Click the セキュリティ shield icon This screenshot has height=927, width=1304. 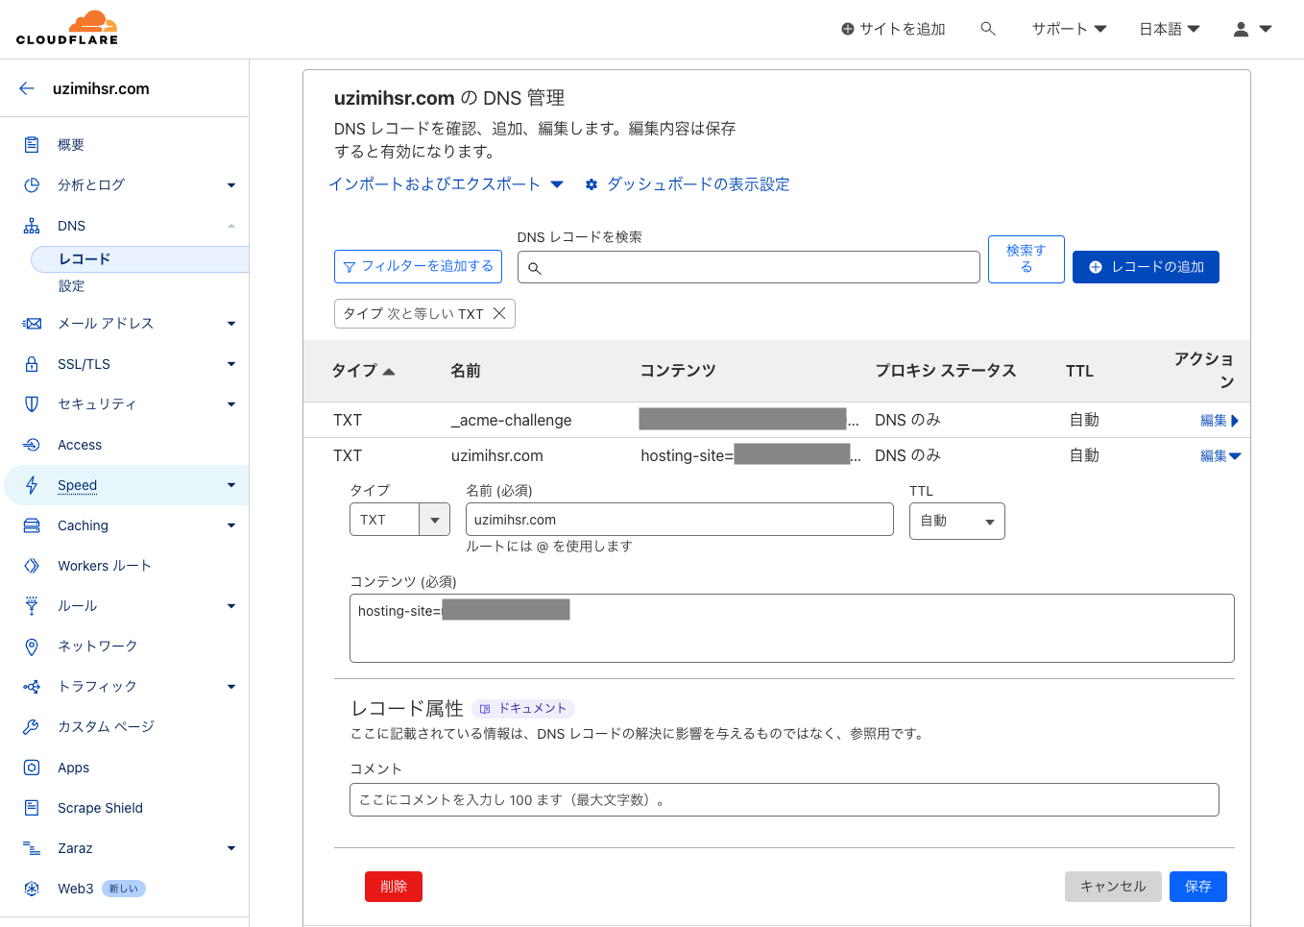click(x=32, y=404)
